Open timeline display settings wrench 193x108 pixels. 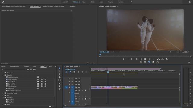[x=82, y=72]
